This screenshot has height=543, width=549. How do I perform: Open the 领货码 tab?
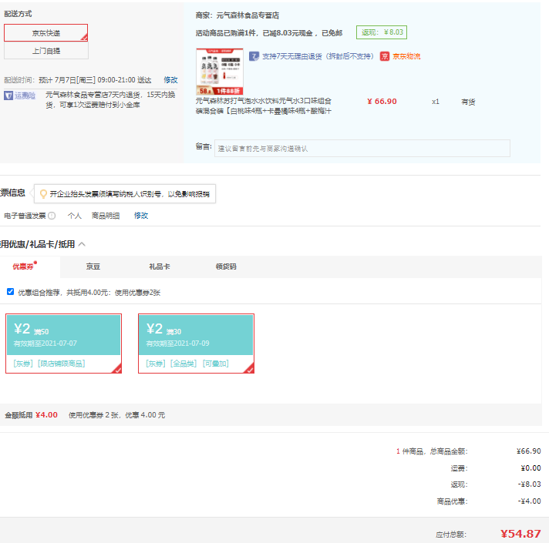[x=226, y=266]
